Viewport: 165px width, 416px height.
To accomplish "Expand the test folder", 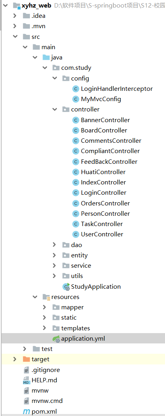I will click(x=25, y=349).
